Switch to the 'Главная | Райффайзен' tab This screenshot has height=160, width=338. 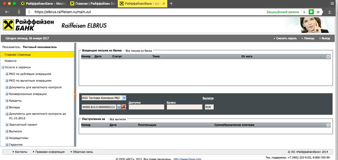[x=93, y=4]
